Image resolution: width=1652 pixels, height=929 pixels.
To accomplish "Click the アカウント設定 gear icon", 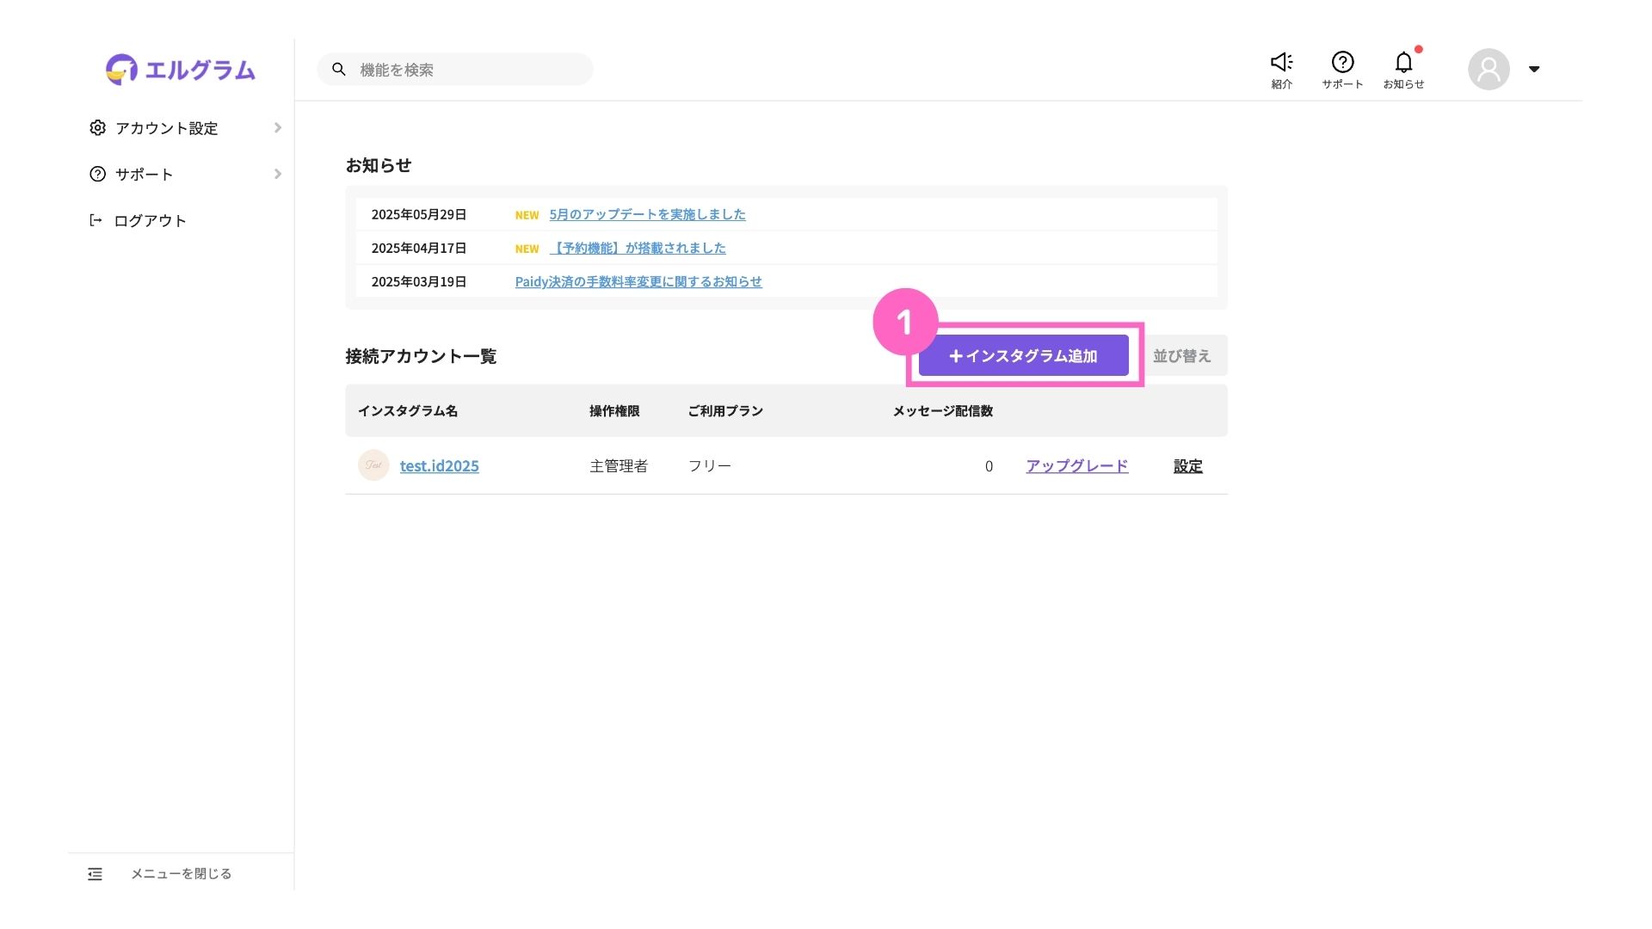I will [98, 128].
